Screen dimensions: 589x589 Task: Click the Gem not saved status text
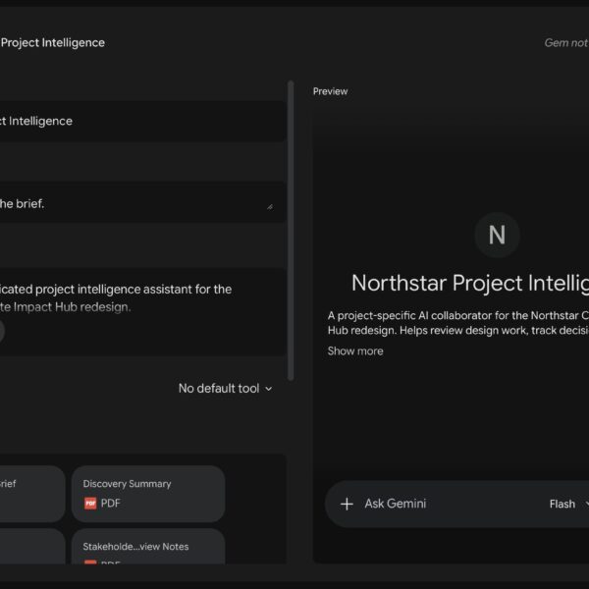click(x=566, y=43)
